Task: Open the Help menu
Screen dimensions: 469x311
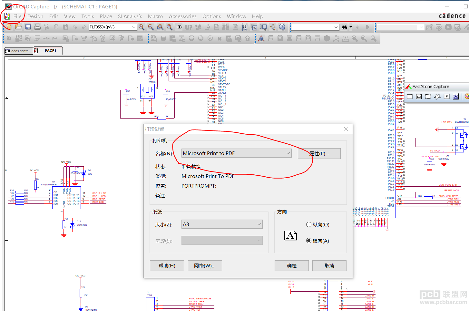Action: (x=258, y=16)
